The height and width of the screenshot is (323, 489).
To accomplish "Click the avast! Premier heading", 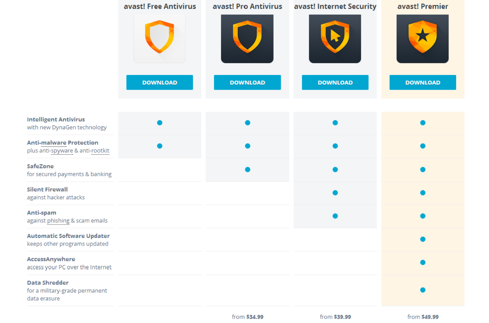I will click(423, 6).
